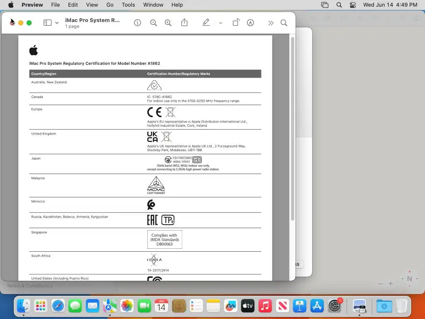Click the date and time display
425x319 pixels.
pyautogui.click(x=390, y=5)
